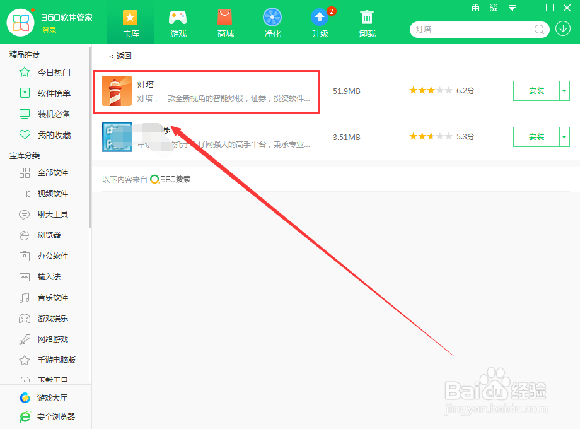The width and height of the screenshot is (580, 429).
Task: Click the 办公软件 briefcase icon
Action: point(25,256)
